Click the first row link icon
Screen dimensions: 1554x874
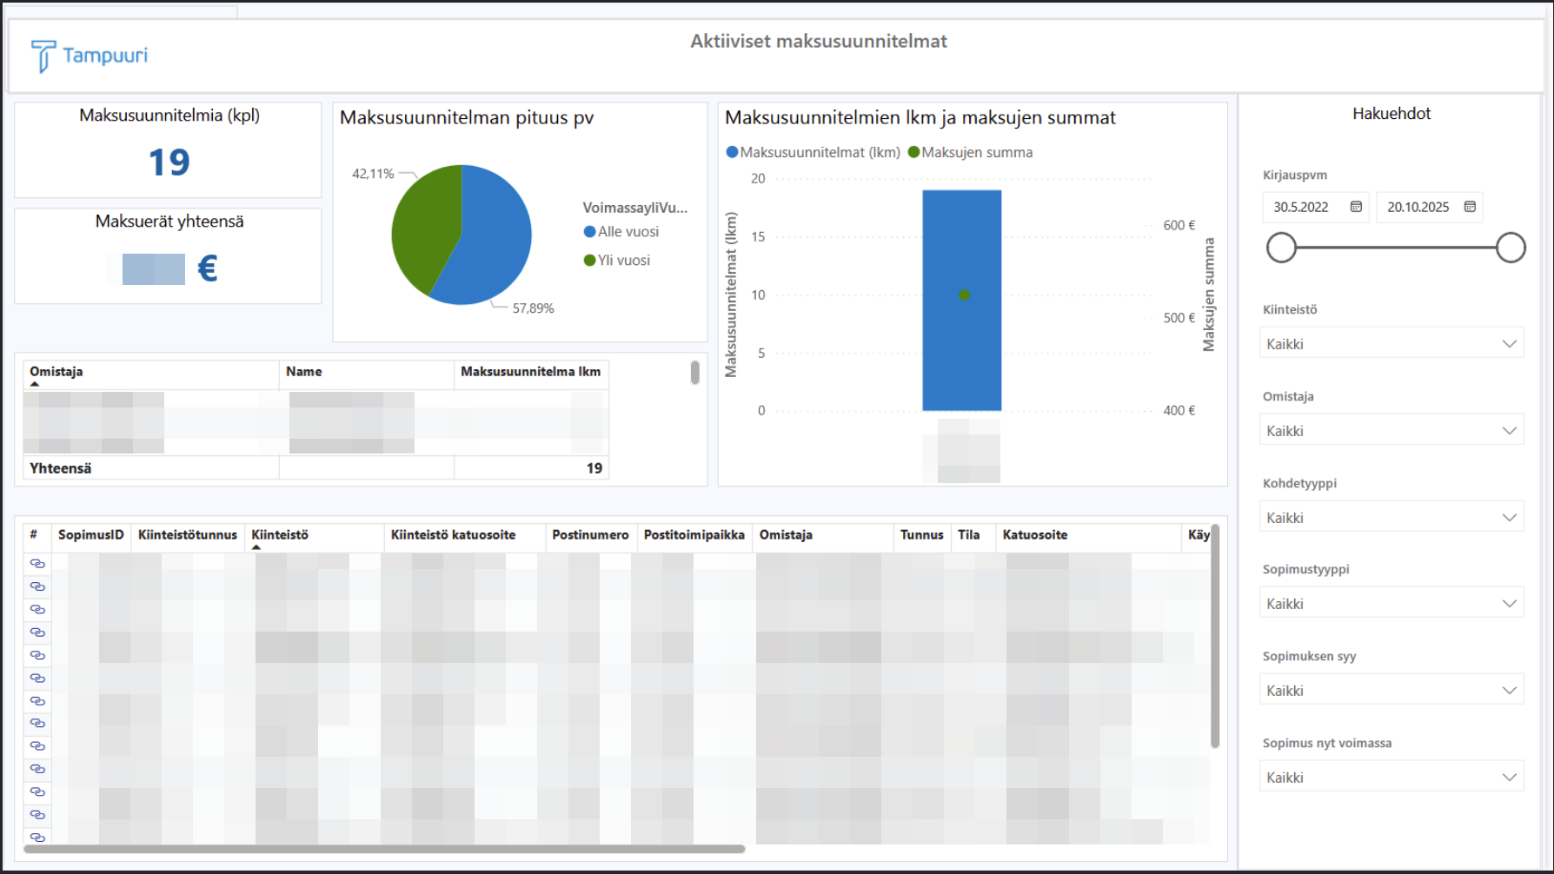(x=37, y=564)
